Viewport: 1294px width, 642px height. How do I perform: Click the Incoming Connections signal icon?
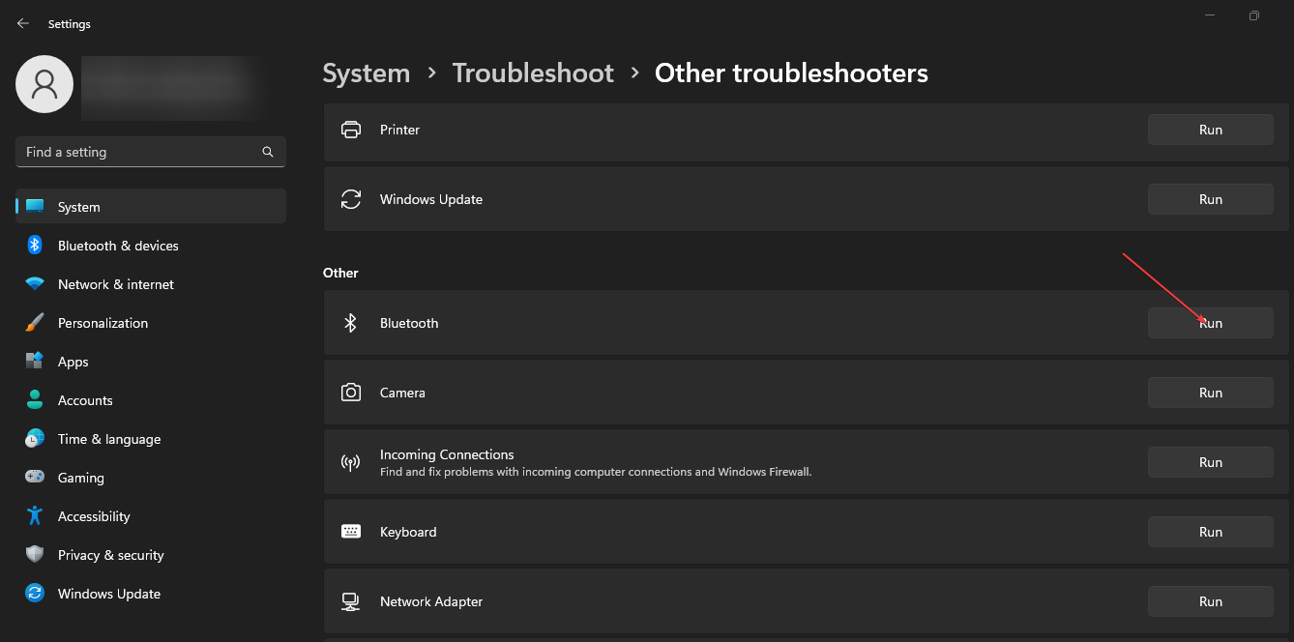point(351,462)
